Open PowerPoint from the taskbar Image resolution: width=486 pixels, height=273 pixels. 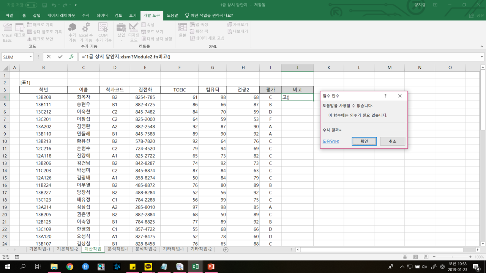click(x=211, y=267)
